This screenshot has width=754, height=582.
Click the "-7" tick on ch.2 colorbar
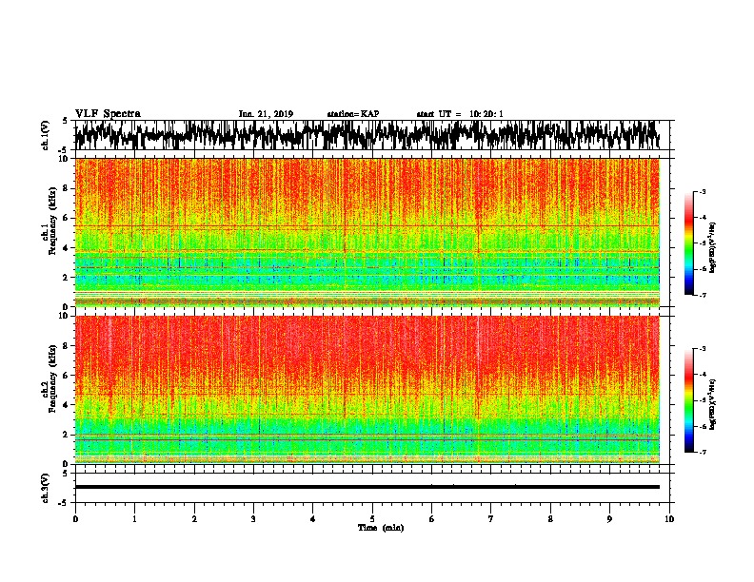click(702, 453)
